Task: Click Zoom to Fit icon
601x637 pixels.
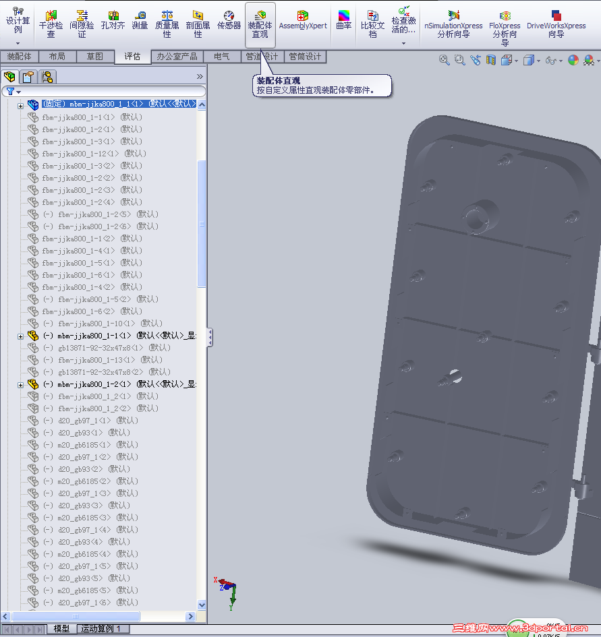Action: (x=444, y=61)
